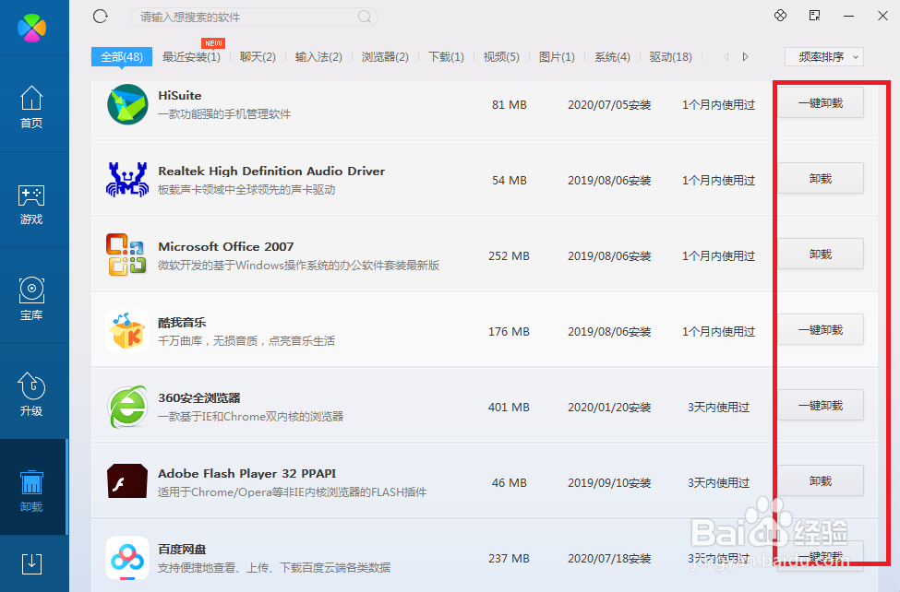This screenshot has height=592, width=900.
Task: Open settings via the flower-shaped icon top right
Action: tap(780, 15)
